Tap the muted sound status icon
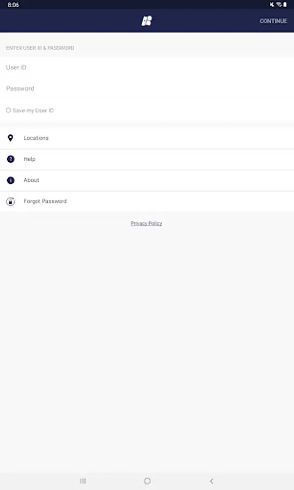The image size is (294, 490). click(x=272, y=4)
